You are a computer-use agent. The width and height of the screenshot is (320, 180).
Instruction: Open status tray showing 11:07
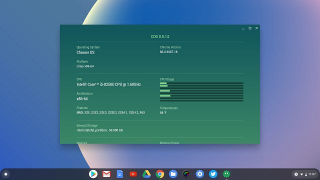pyautogui.click(x=305, y=174)
